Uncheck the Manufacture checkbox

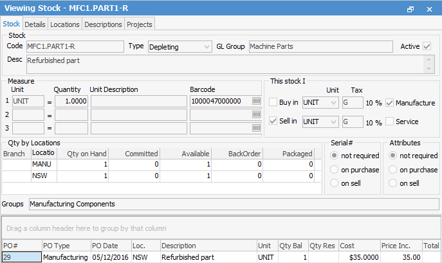[390, 103]
